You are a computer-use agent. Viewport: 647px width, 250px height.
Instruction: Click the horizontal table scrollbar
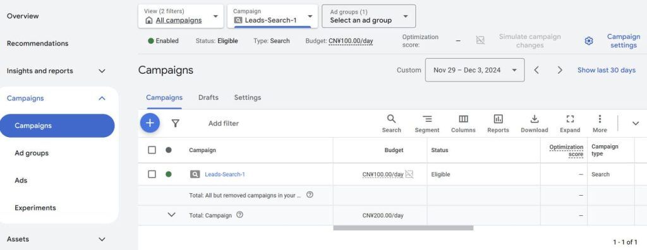pos(403,228)
